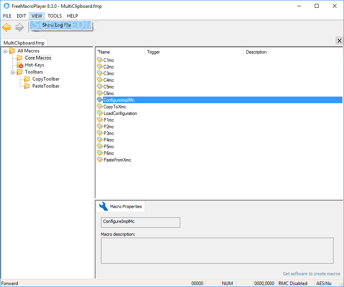
Task: Click the ConfigureImplMc macro icon
Action: [100, 100]
